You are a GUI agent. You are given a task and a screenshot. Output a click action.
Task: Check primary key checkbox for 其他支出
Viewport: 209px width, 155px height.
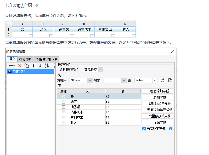click(x=64, y=117)
